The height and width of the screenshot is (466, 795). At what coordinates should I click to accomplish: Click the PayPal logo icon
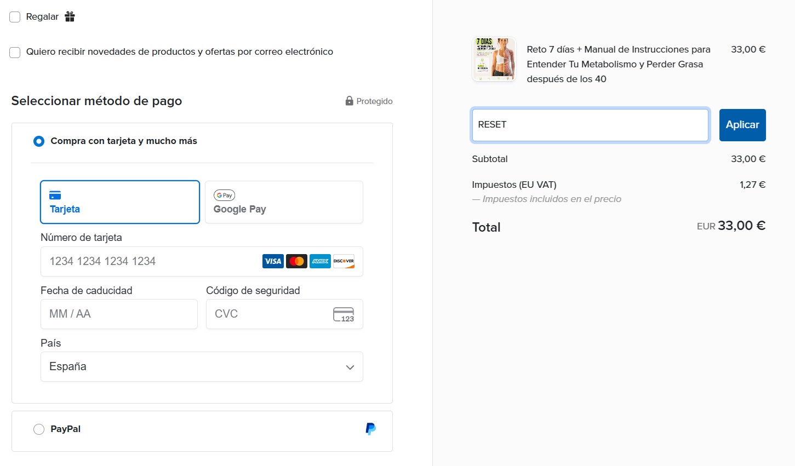371,429
